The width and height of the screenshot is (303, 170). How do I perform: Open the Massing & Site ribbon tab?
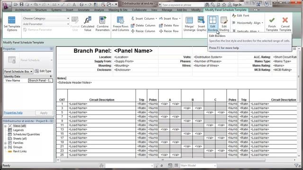pyautogui.click(x=118, y=10)
